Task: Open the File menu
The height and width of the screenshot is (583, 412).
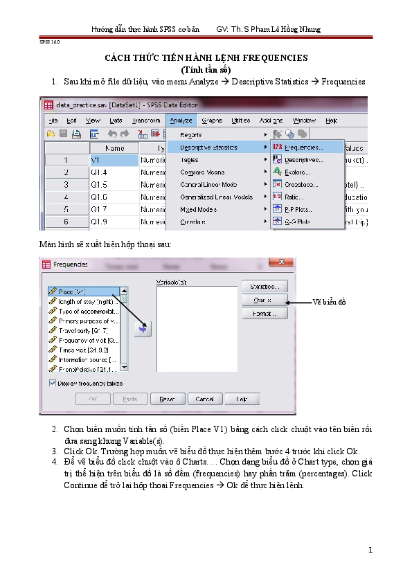Action: point(53,120)
